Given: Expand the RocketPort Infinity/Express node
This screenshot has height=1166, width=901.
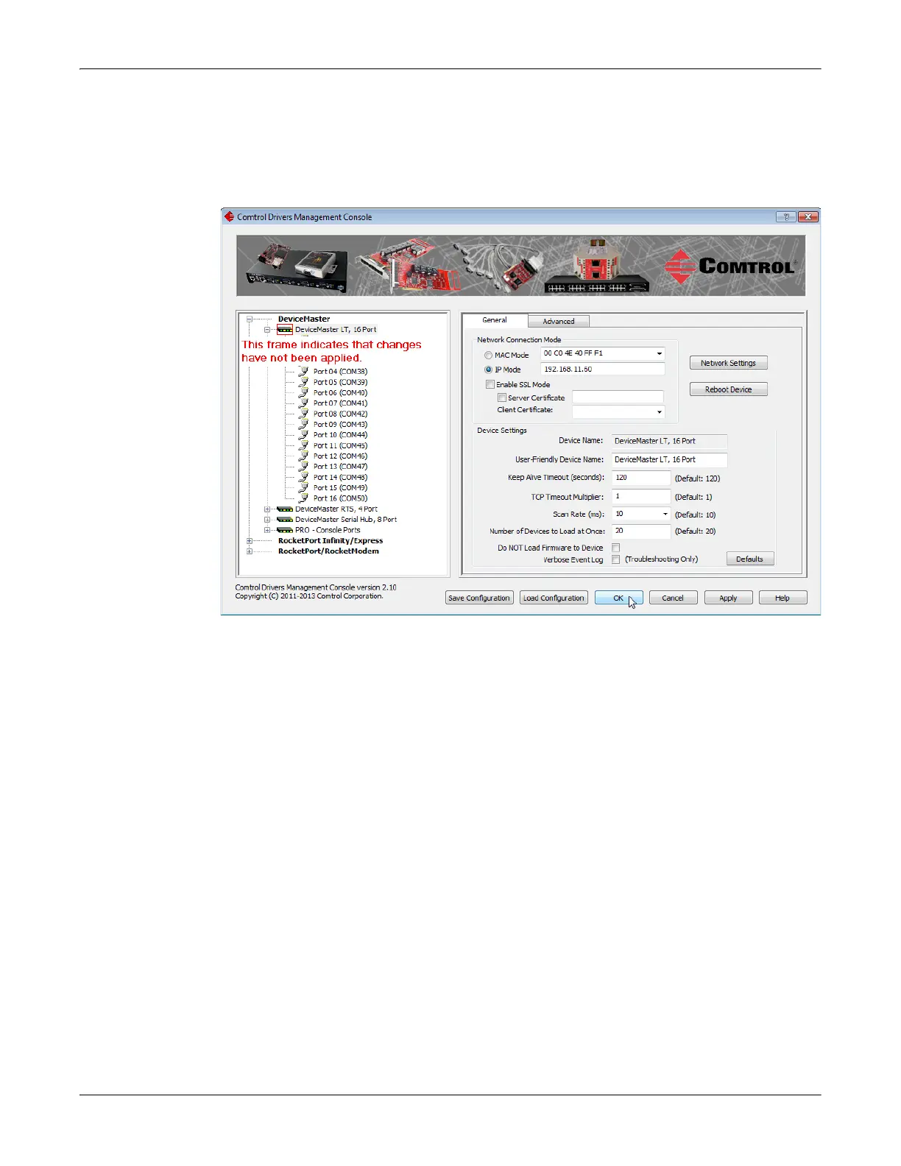Looking at the screenshot, I should click(250, 541).
